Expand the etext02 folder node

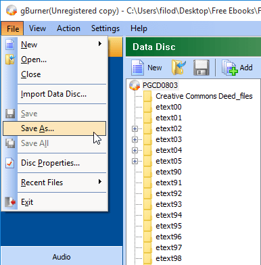[x=135, y=128]
